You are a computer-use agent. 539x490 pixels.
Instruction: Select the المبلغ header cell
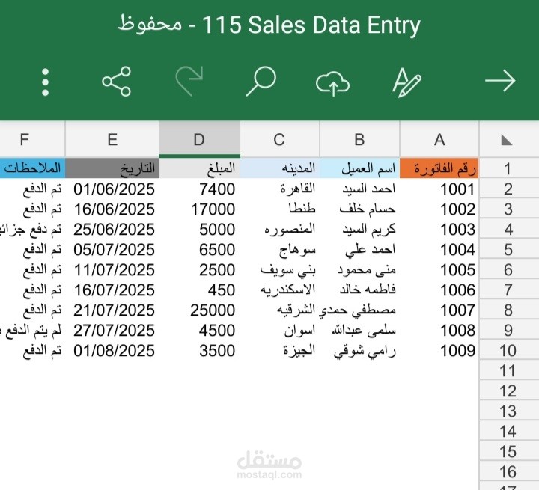click(x=199, y=168)
